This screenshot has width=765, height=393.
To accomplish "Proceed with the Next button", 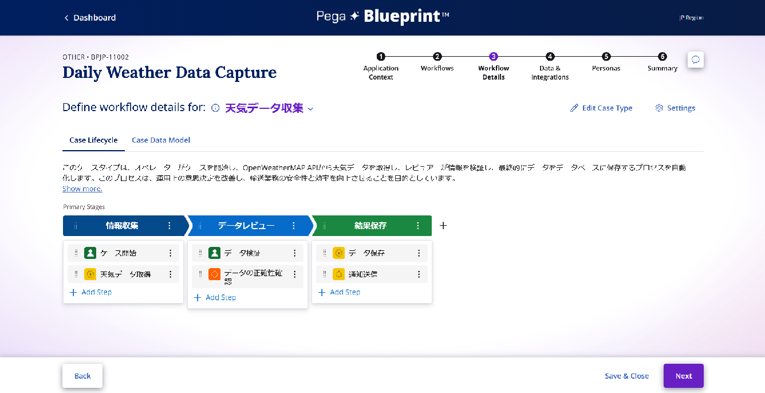I will tap(684, 376).
